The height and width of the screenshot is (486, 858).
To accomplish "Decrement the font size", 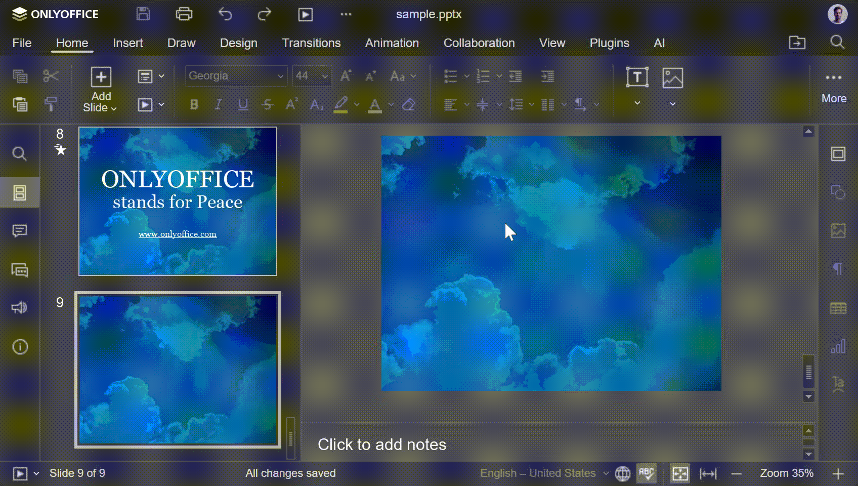I will pos(371,76).
